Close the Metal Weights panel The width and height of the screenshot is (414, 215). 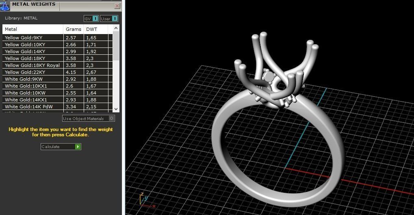(117, 6)
